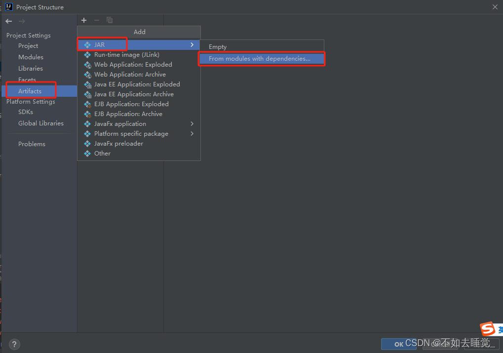Select Web Application: Archive entry
The height and width of the screenshot is (353, 503).
click(139, 75)
